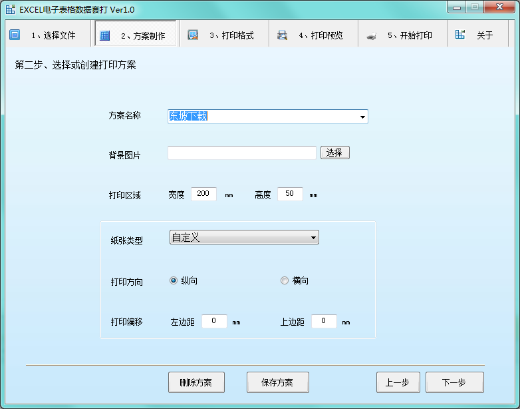Image resolution: width=520 pixels, height=409 pixels.
Task: Click the grid icon beside 方案制作 tab
Action: (105, 35)
